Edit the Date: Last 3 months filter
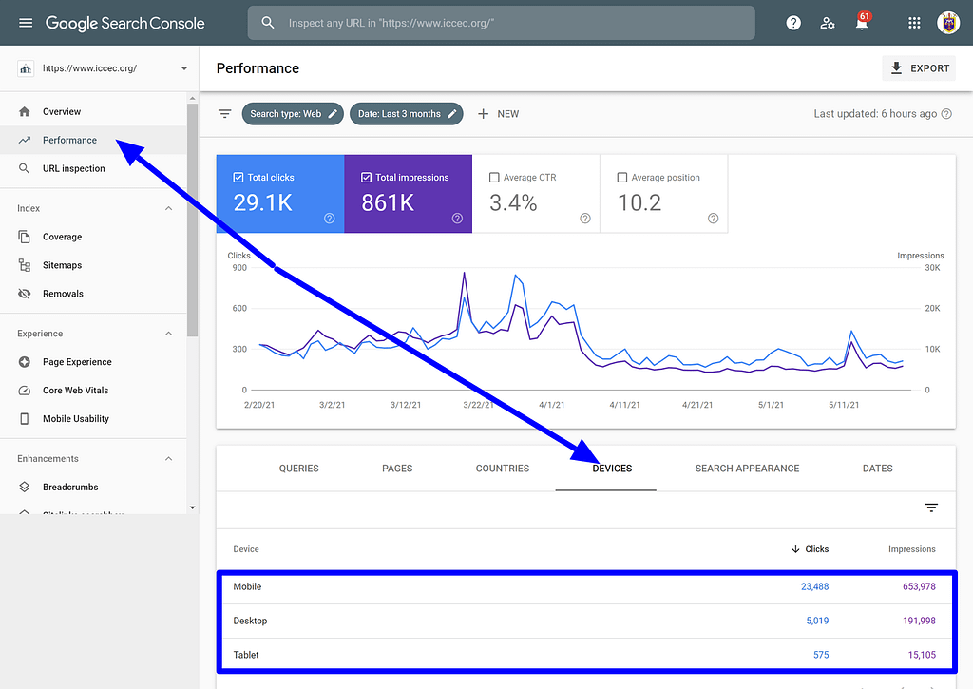The height and width of the screenshot is (689, 973). [x=407, y=114]
